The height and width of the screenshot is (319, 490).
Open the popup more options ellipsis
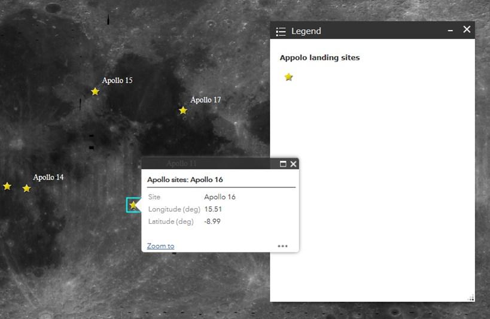tap(282, 246)
